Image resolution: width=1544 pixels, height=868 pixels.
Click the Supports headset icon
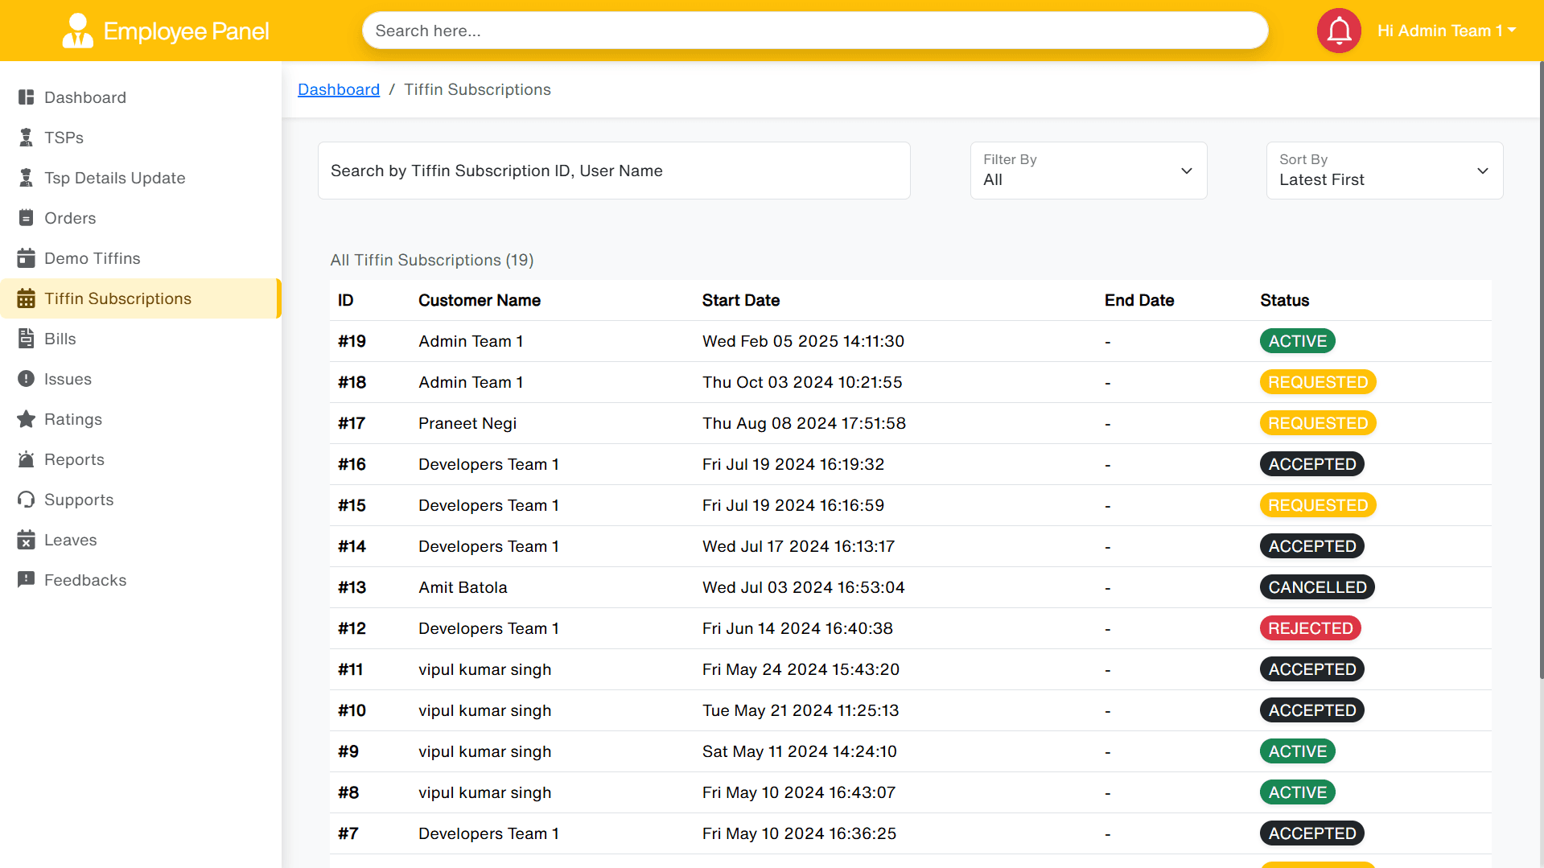click(26, 500)
